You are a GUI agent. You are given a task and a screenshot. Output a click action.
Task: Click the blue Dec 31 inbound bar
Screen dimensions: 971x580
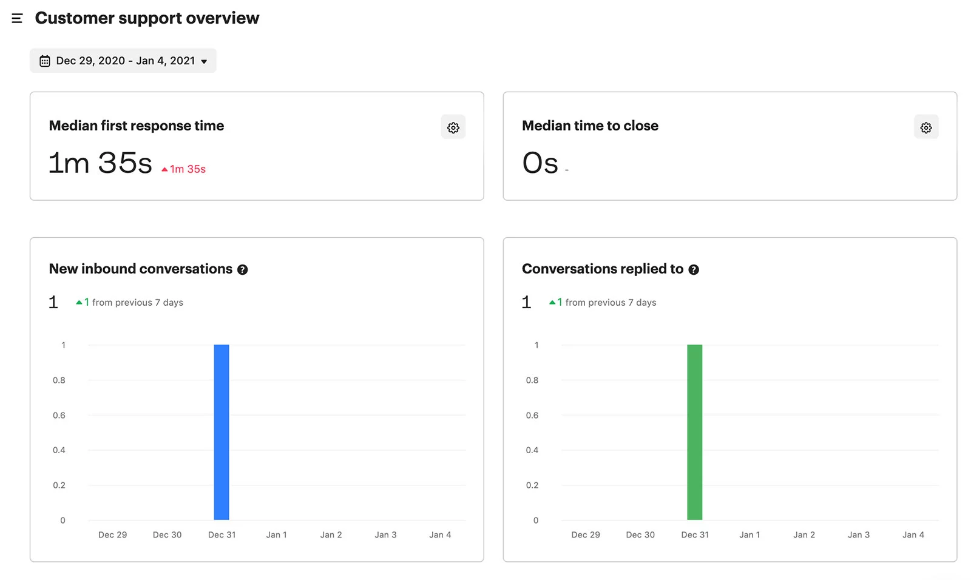tap(222, 432)
